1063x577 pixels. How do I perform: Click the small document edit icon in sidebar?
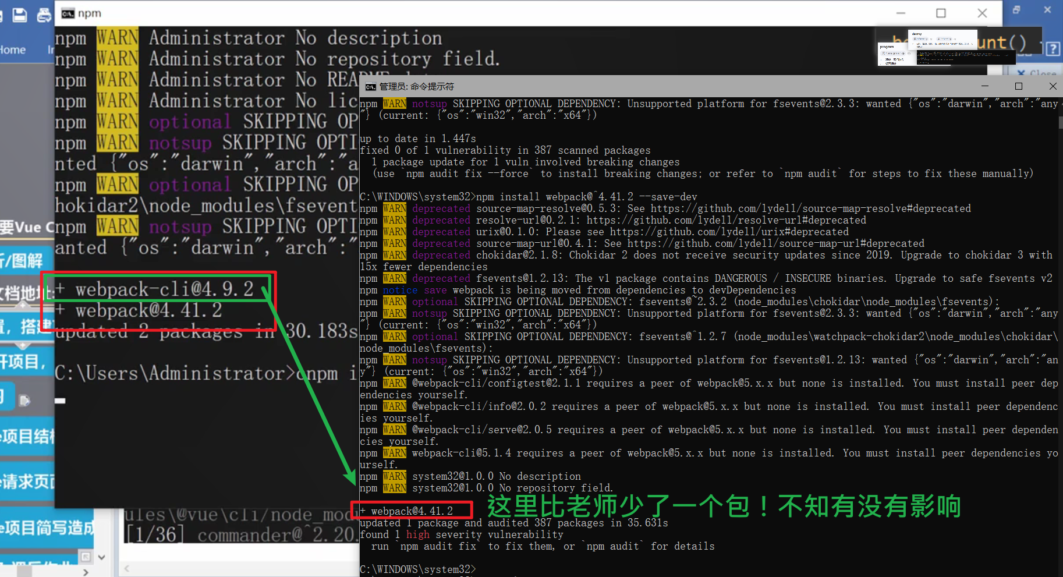(24, 401)
